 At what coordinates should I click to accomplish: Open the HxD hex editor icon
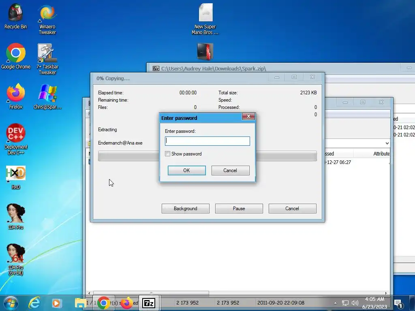point(16,177)
